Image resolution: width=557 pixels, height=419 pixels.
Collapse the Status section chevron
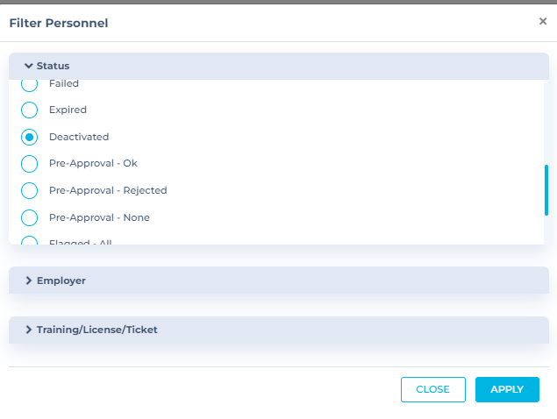[x=28, y=66]
